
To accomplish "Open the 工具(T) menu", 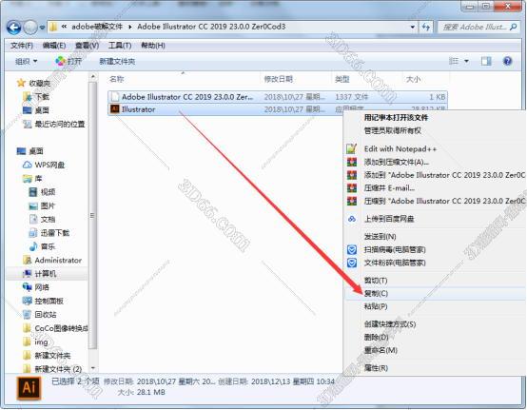I will point(120,46).
